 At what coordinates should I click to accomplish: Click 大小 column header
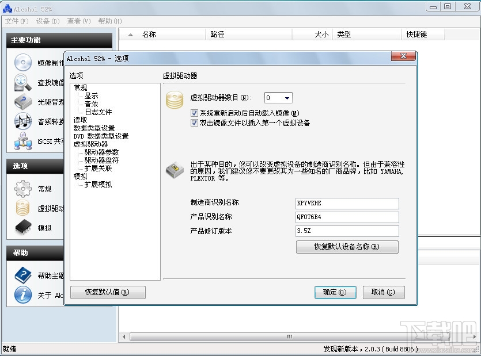tap(312, 35)
